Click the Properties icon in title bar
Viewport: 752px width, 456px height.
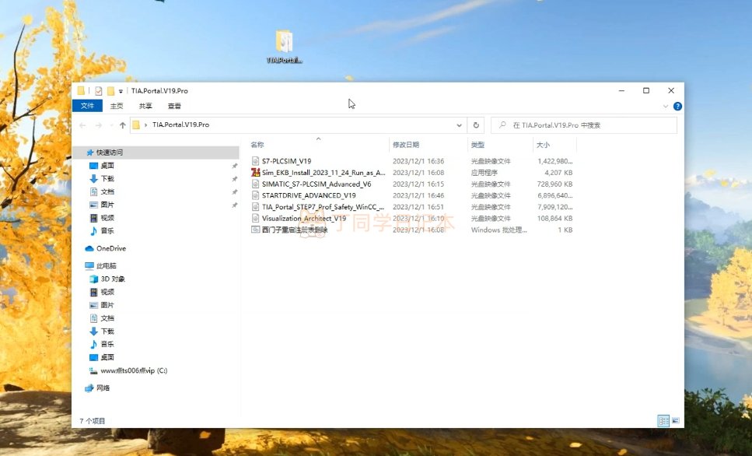(x=99, y=91)
